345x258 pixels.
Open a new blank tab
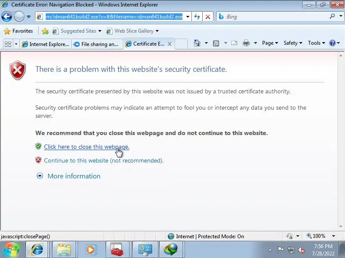coord(181,44)
